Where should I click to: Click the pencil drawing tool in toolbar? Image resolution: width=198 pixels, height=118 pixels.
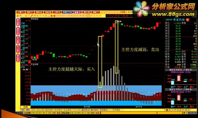click(x=32, y=16)
